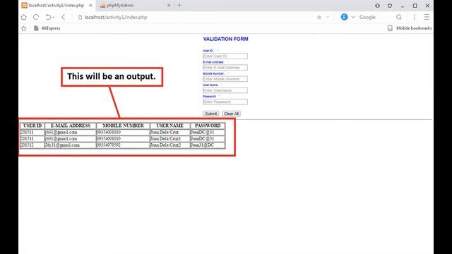Image resolution: width=452 pixels, height=254 pixels.
Task: Click the USER ID column header
Action: pos(32,126)
